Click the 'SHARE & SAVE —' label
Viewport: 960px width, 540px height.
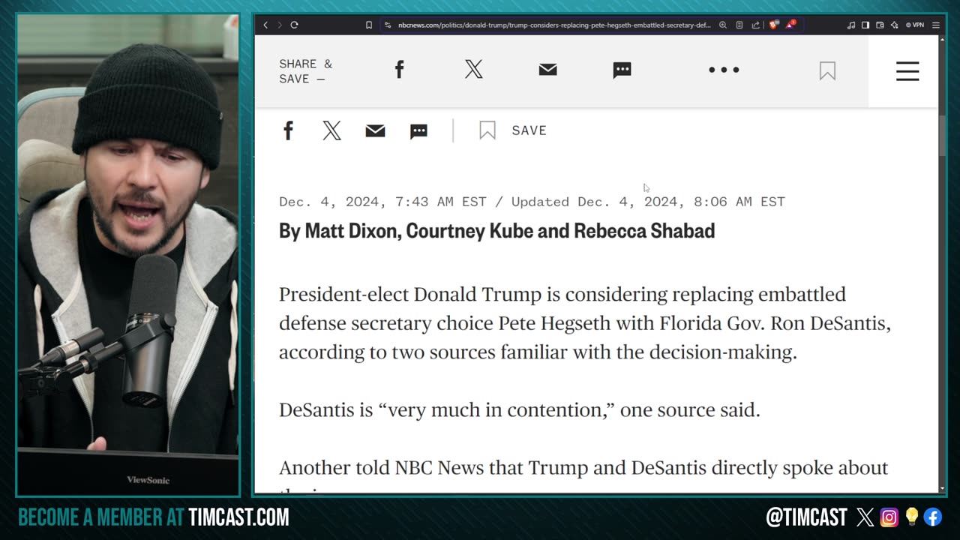click(305, 71)
